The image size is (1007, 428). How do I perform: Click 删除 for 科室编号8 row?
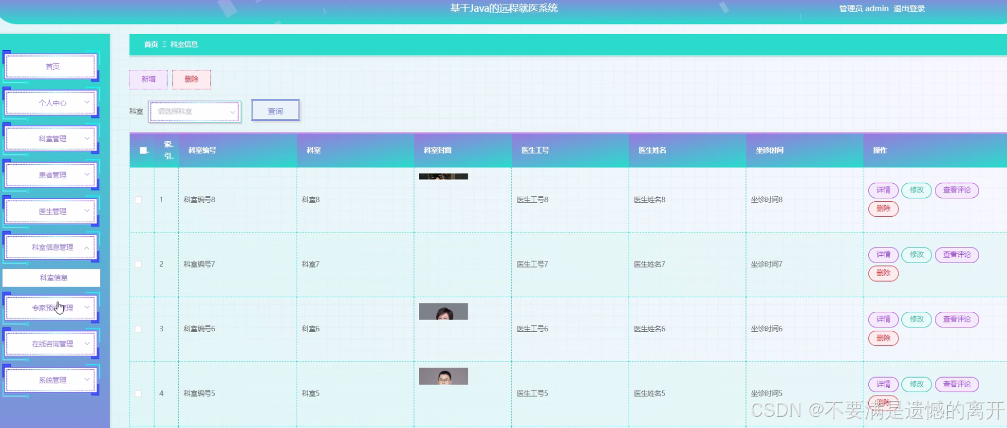883,209
